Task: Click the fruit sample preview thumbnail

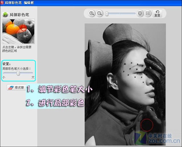Action: pos(19,31)
